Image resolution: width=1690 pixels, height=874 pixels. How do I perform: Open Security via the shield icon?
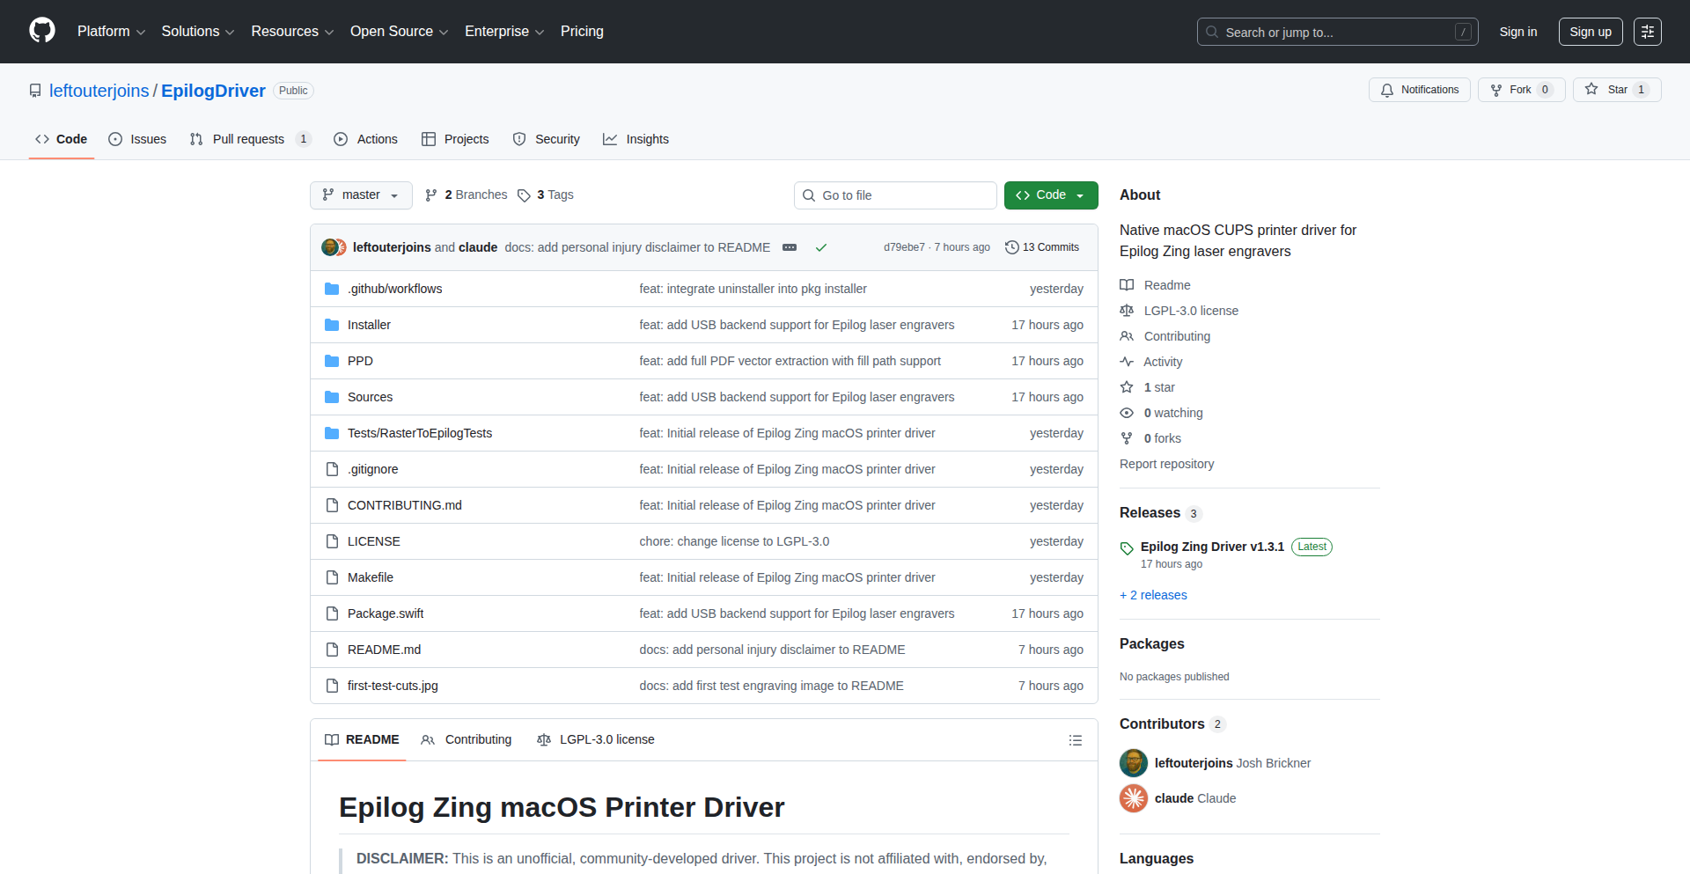519,139
